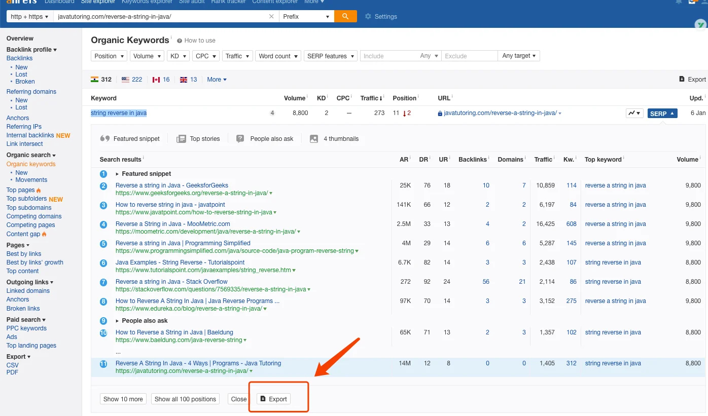Click the Exclude keywords input field
Viewport: 708px width, 416px height.
[x=470, y=56]
